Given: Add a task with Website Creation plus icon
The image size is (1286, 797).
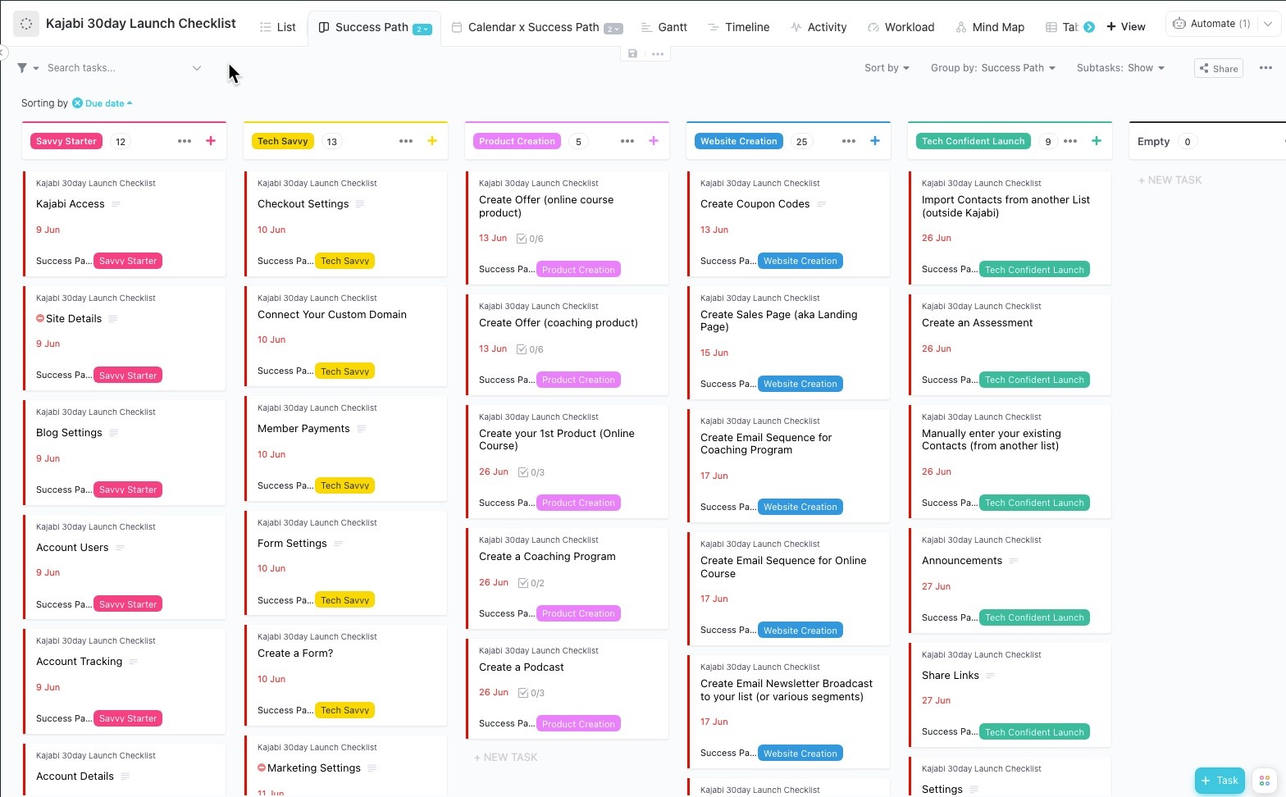Looking at the screenshot, I should [x=875, y=141].
